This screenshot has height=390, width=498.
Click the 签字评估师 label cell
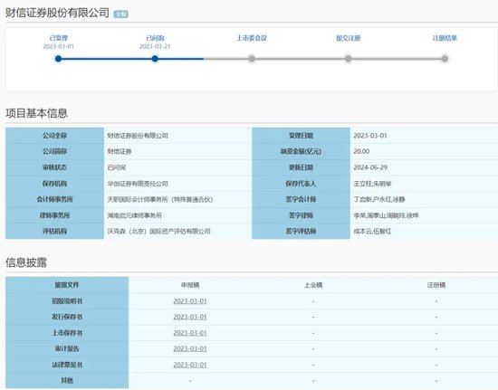point(301,231)
